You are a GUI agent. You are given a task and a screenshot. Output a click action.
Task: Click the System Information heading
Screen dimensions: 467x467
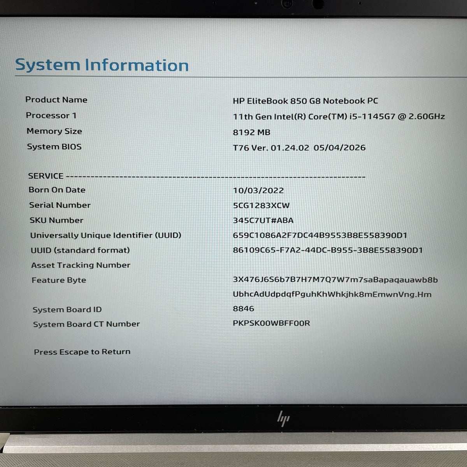pyautogui.click(x=102, y=65)
